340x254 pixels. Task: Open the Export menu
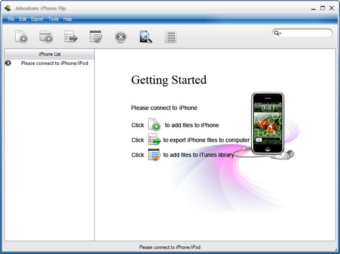[37, 19]
